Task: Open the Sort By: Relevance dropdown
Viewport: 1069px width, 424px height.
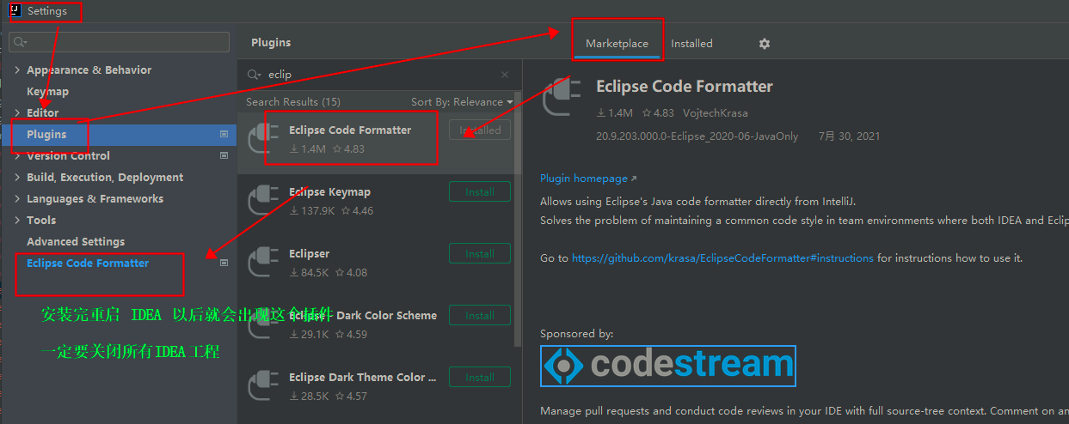Action: click(x=462, y=101)
